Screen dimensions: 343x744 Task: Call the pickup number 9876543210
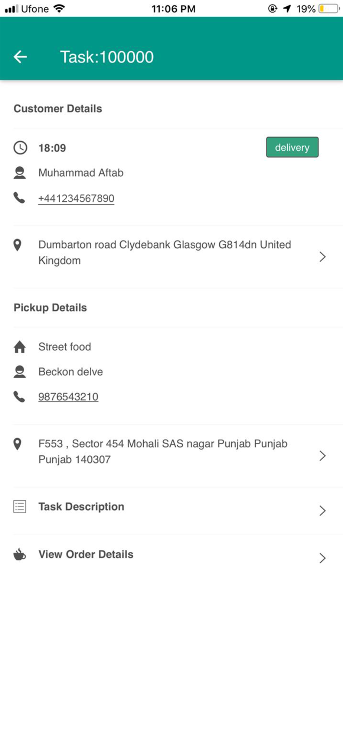pos(68,397)
